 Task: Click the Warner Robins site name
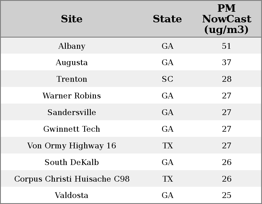(x=72, y=96)
